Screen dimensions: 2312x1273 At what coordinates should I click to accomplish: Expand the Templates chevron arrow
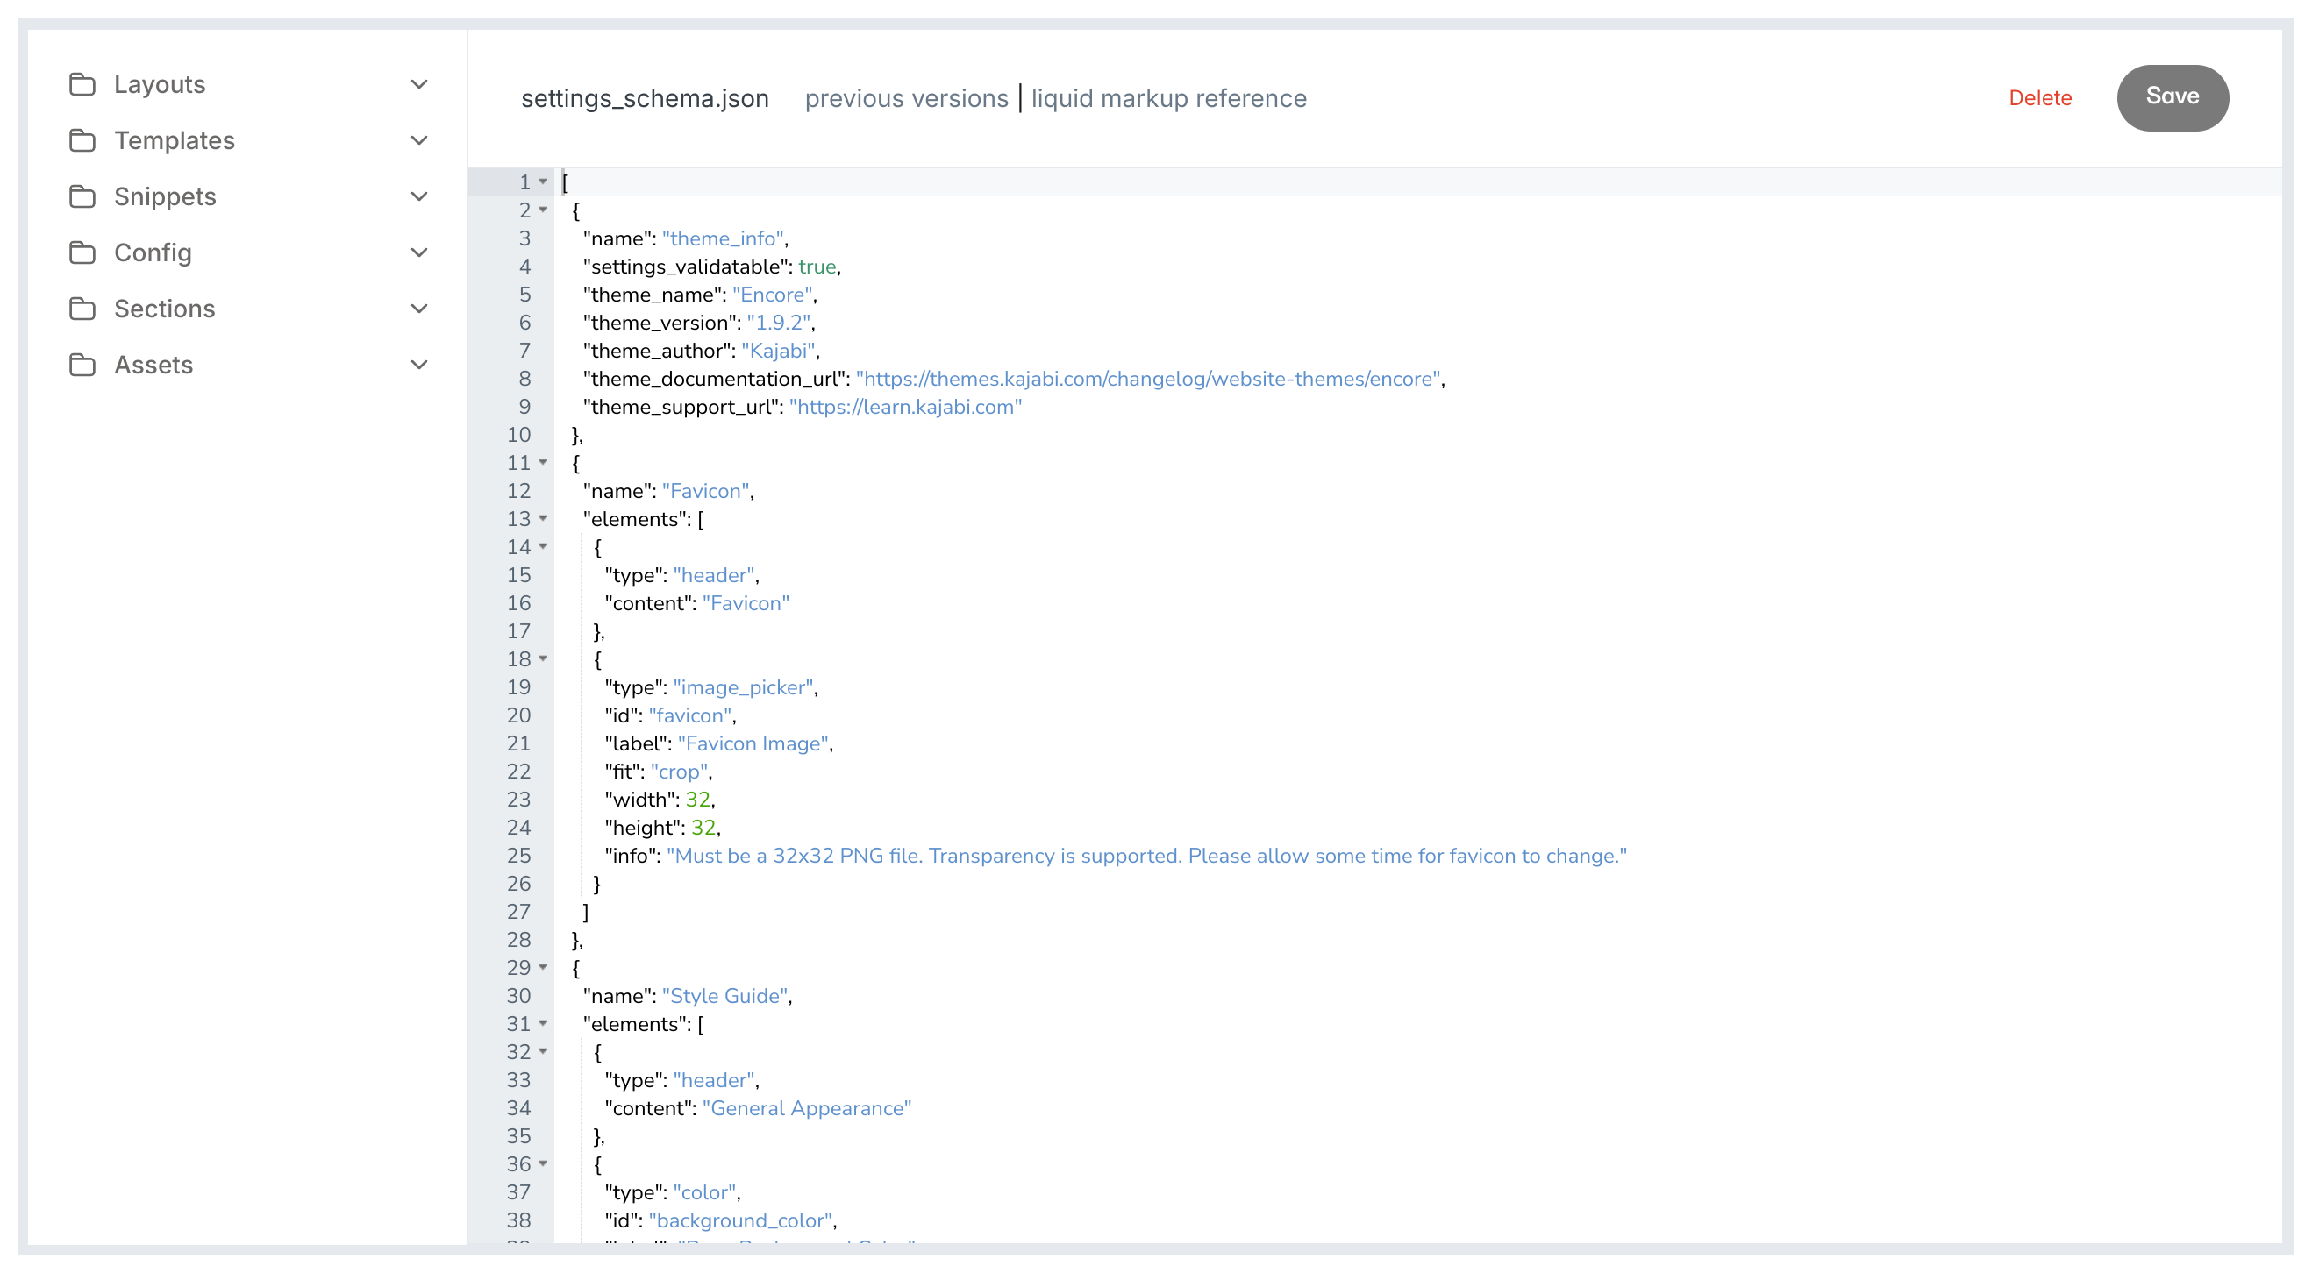(x=418, y=141)
